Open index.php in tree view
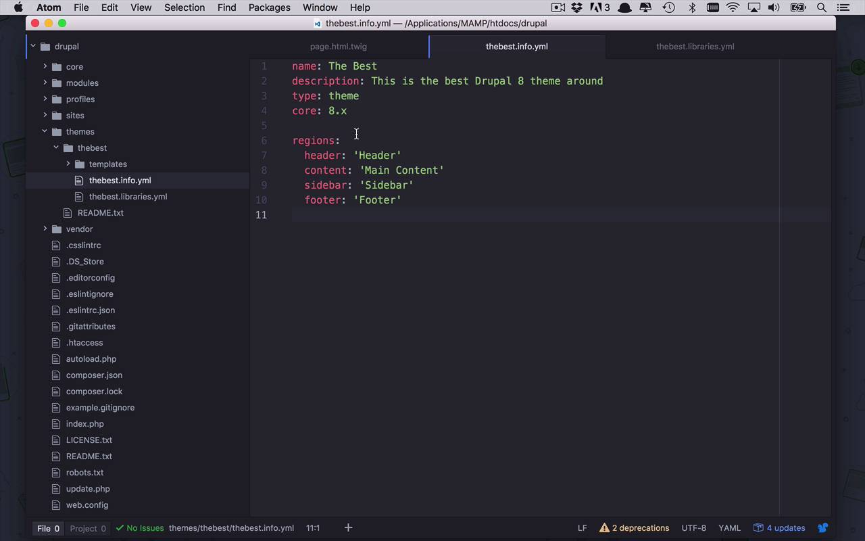 [x=84, y=423]
